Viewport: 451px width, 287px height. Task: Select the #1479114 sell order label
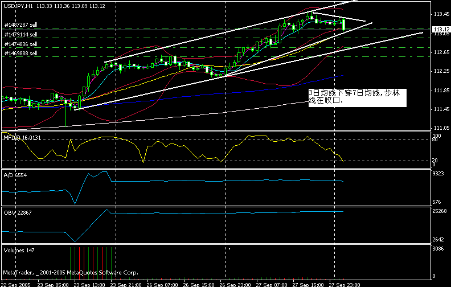[x=21, y=35]
